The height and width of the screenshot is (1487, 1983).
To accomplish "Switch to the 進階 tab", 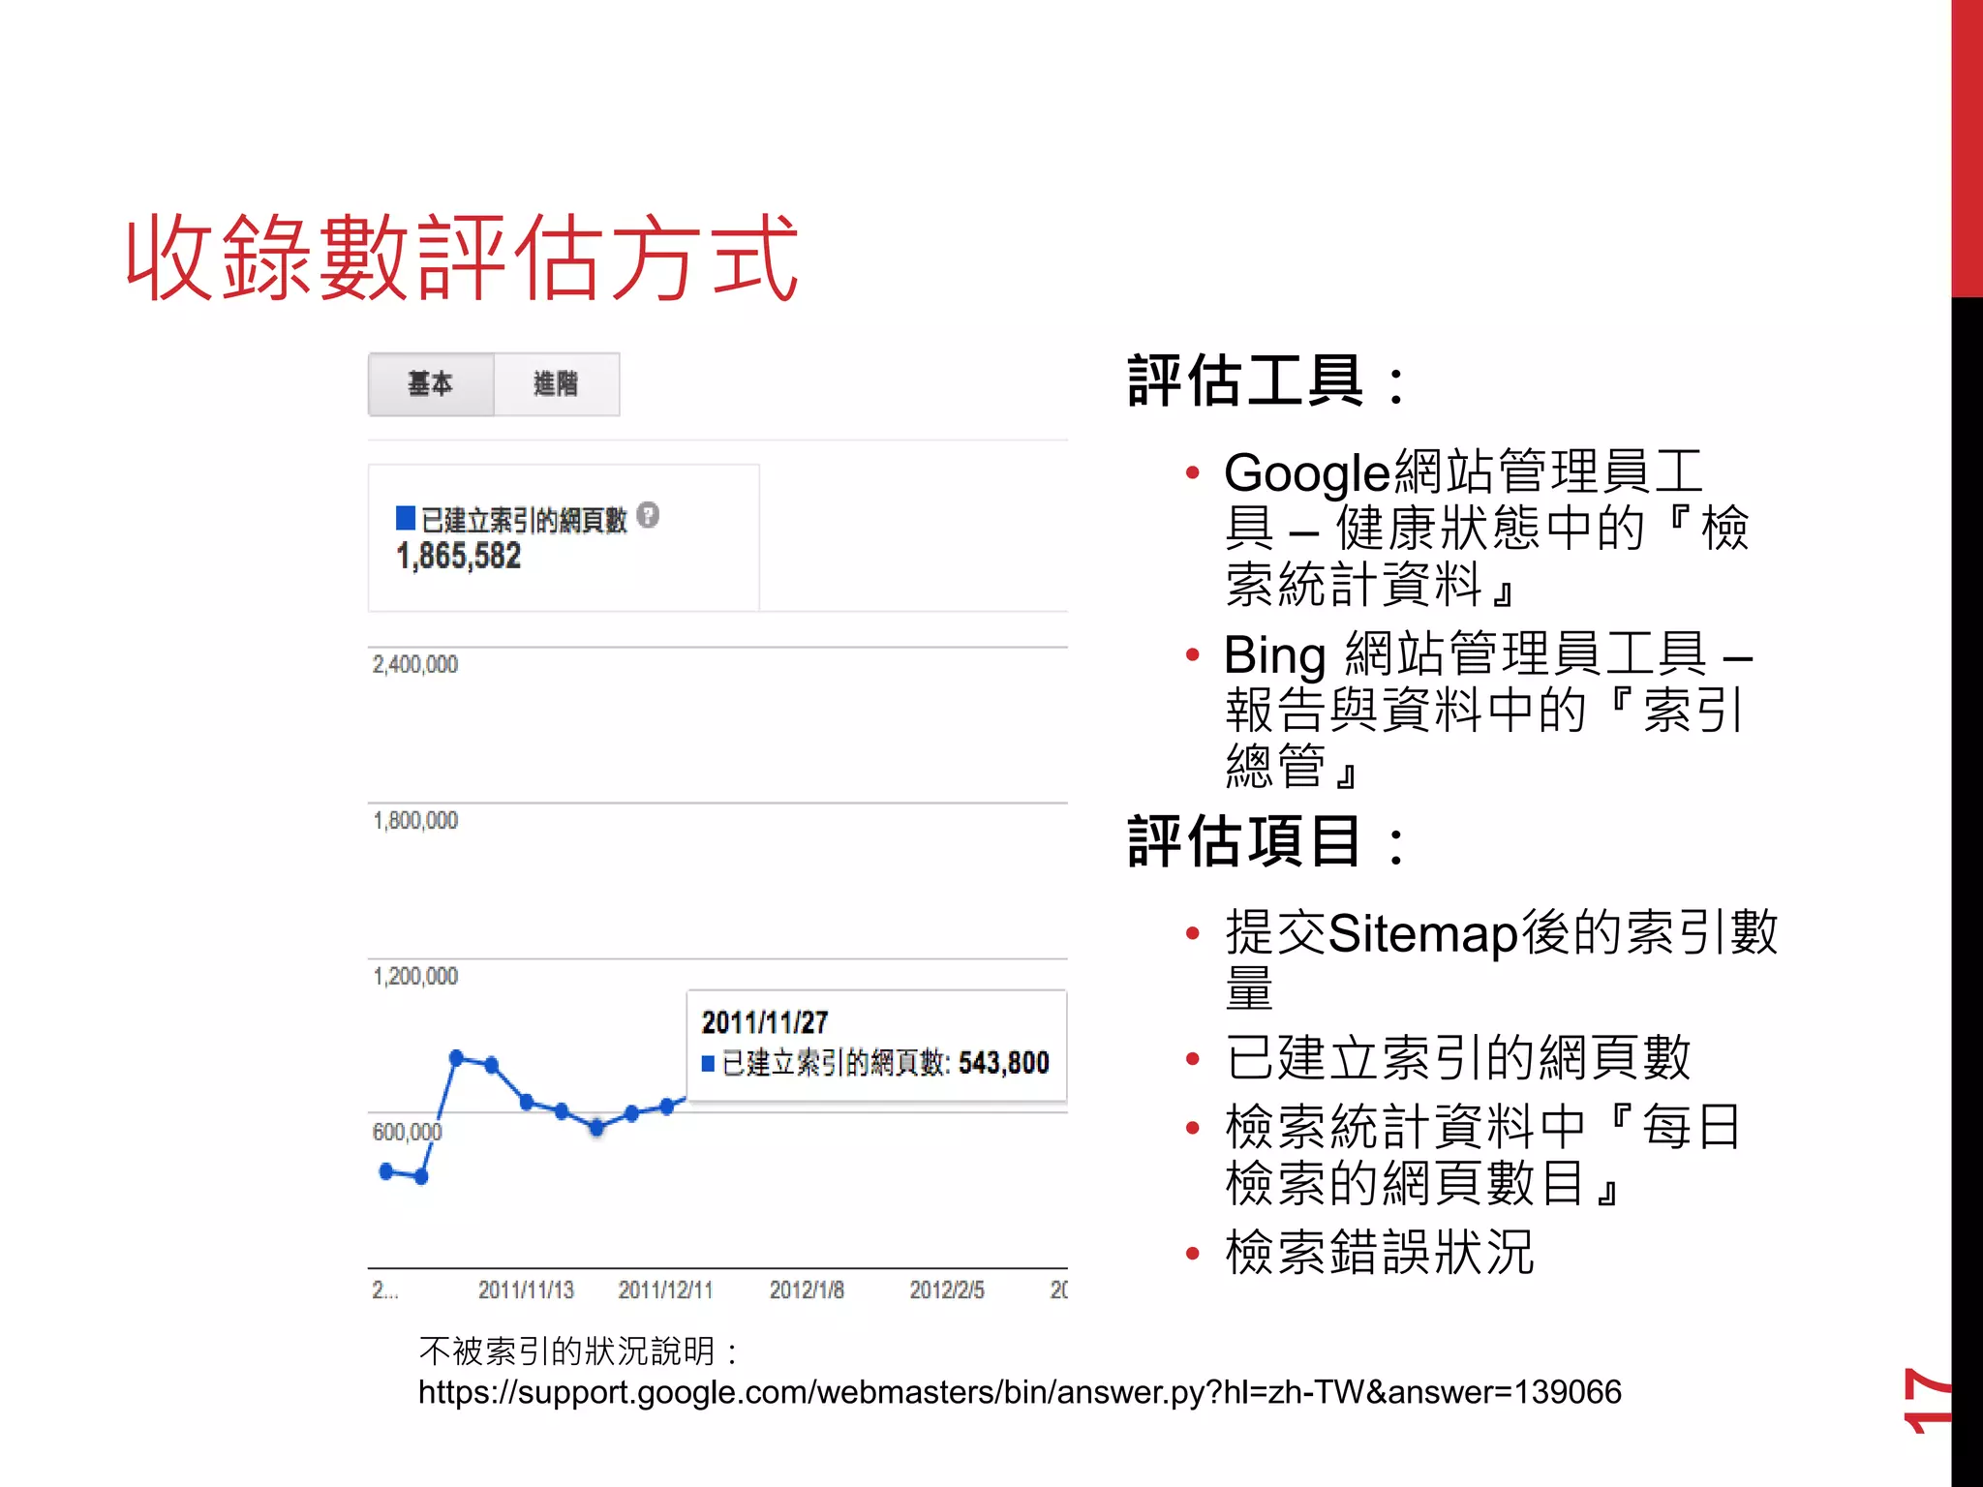I will [557, 384].
